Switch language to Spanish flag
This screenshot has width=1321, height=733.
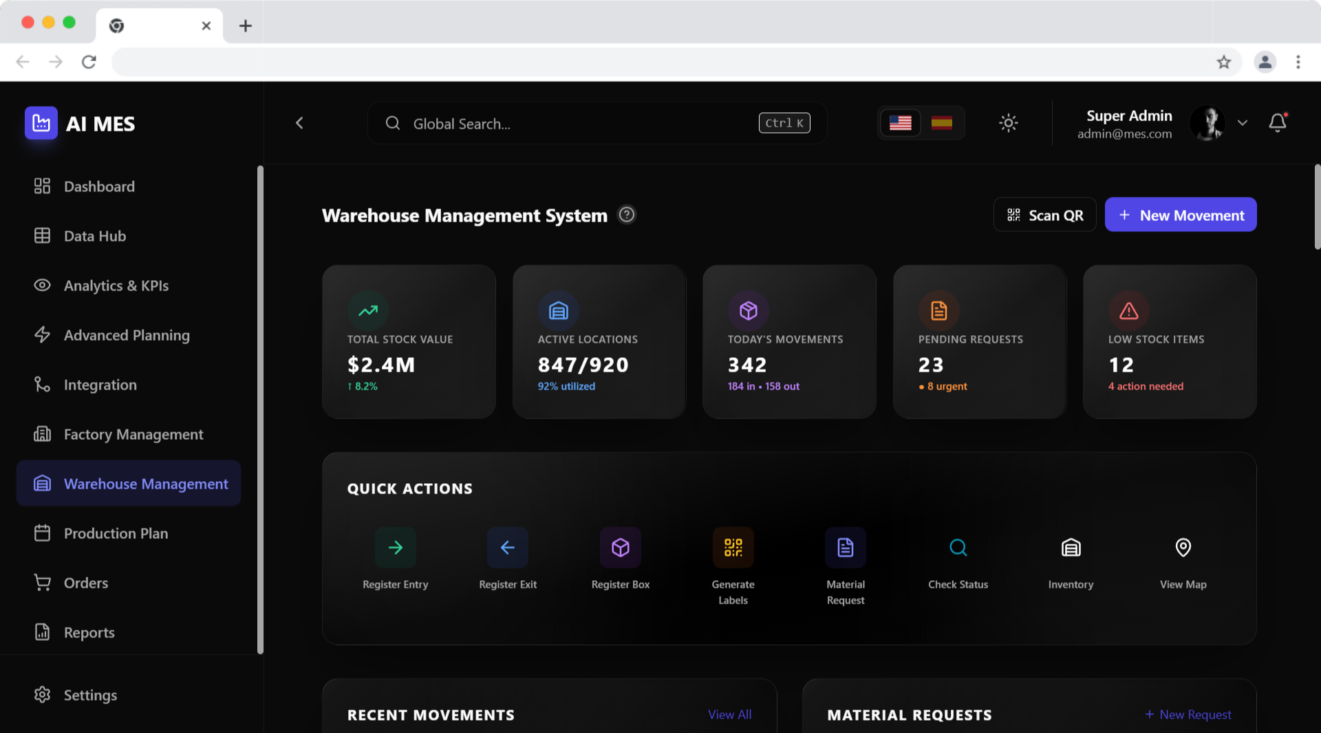941,123
